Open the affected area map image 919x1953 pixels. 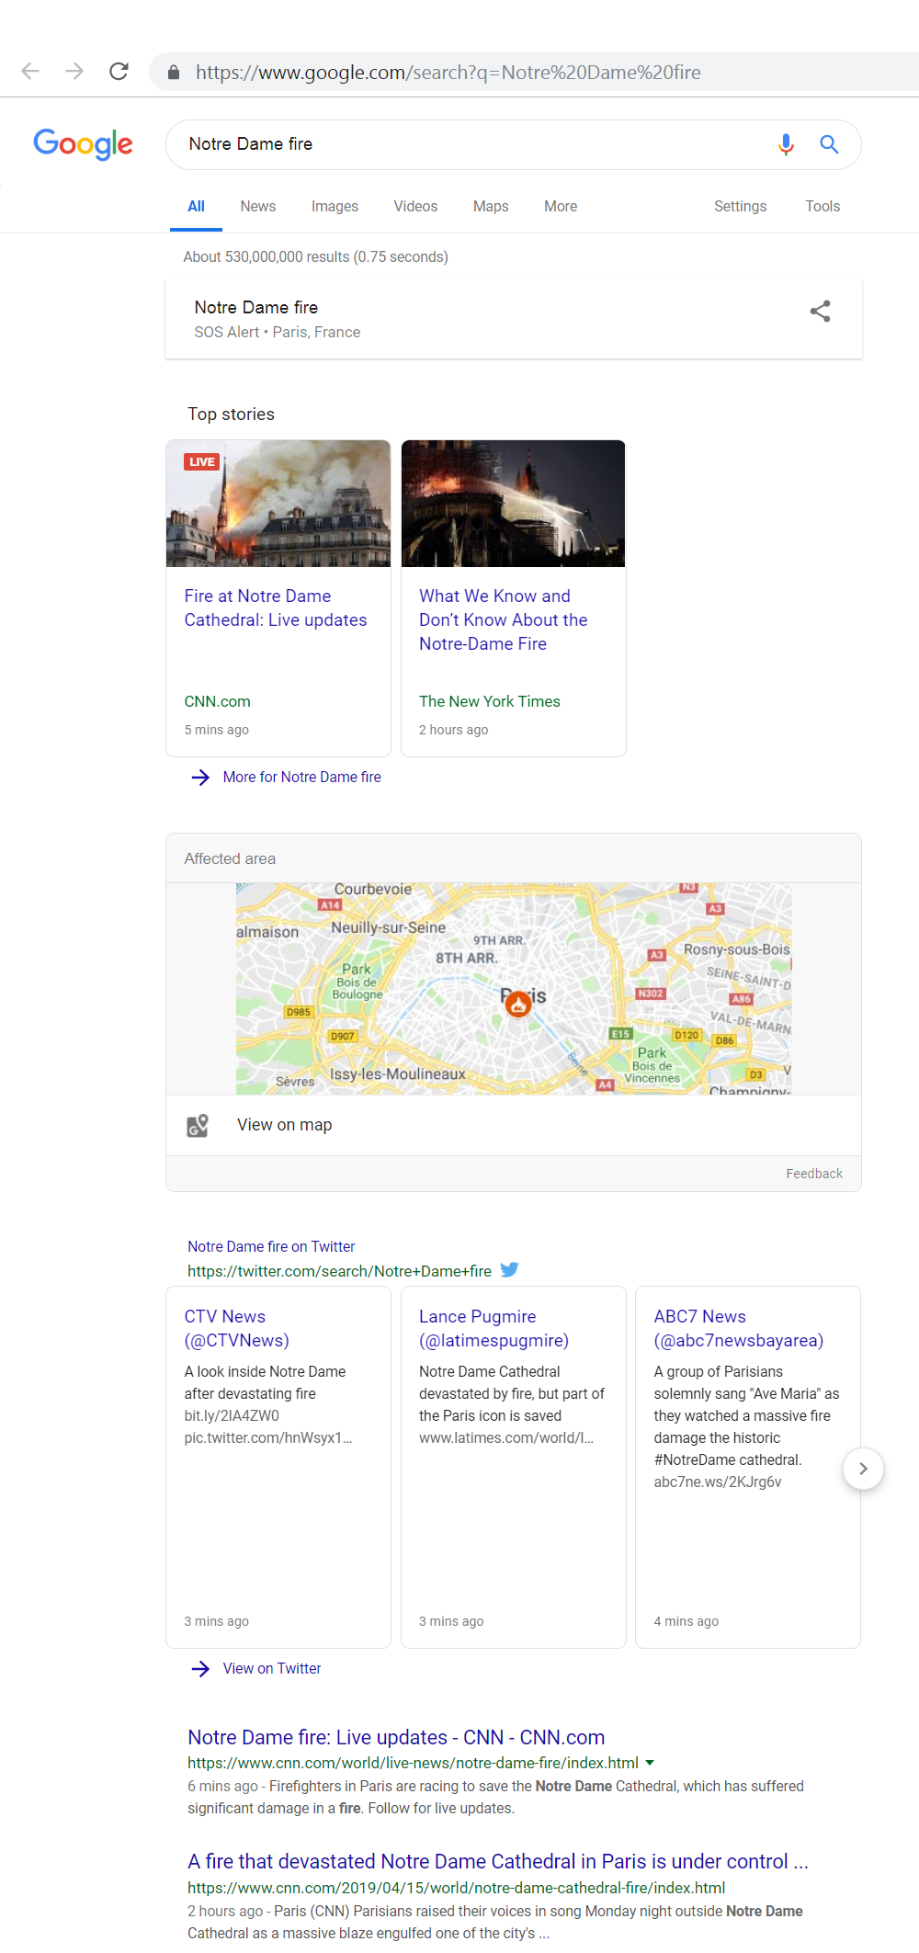[x=514, y=989]
